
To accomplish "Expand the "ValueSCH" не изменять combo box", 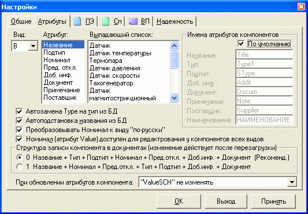I will click(292, 182).
